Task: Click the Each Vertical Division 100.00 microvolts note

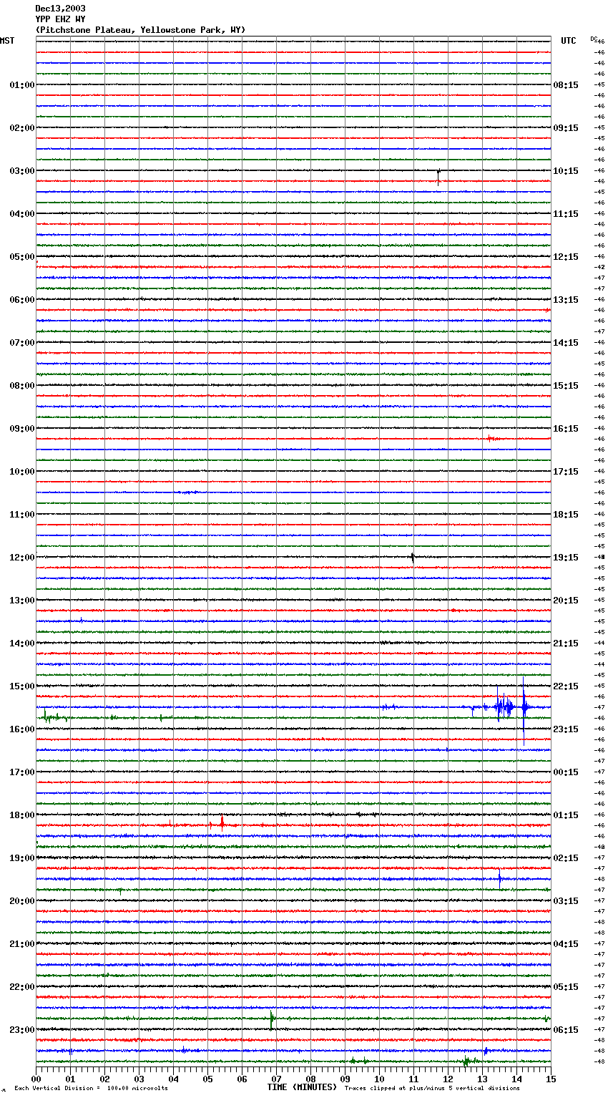Action: [91, 1089]
